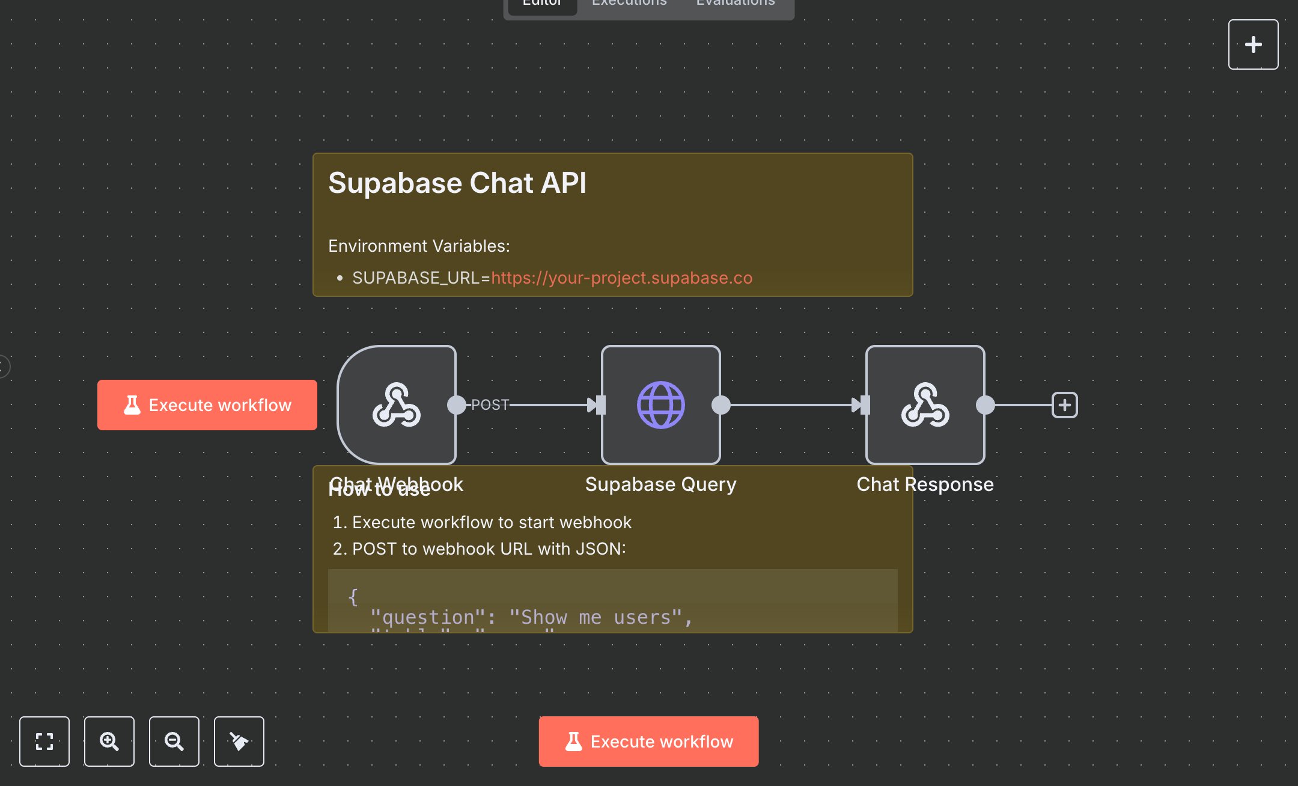1298x786 pixels.
Task: Add a new node using the top-right plus button
Action: (x=1253, y=44)
